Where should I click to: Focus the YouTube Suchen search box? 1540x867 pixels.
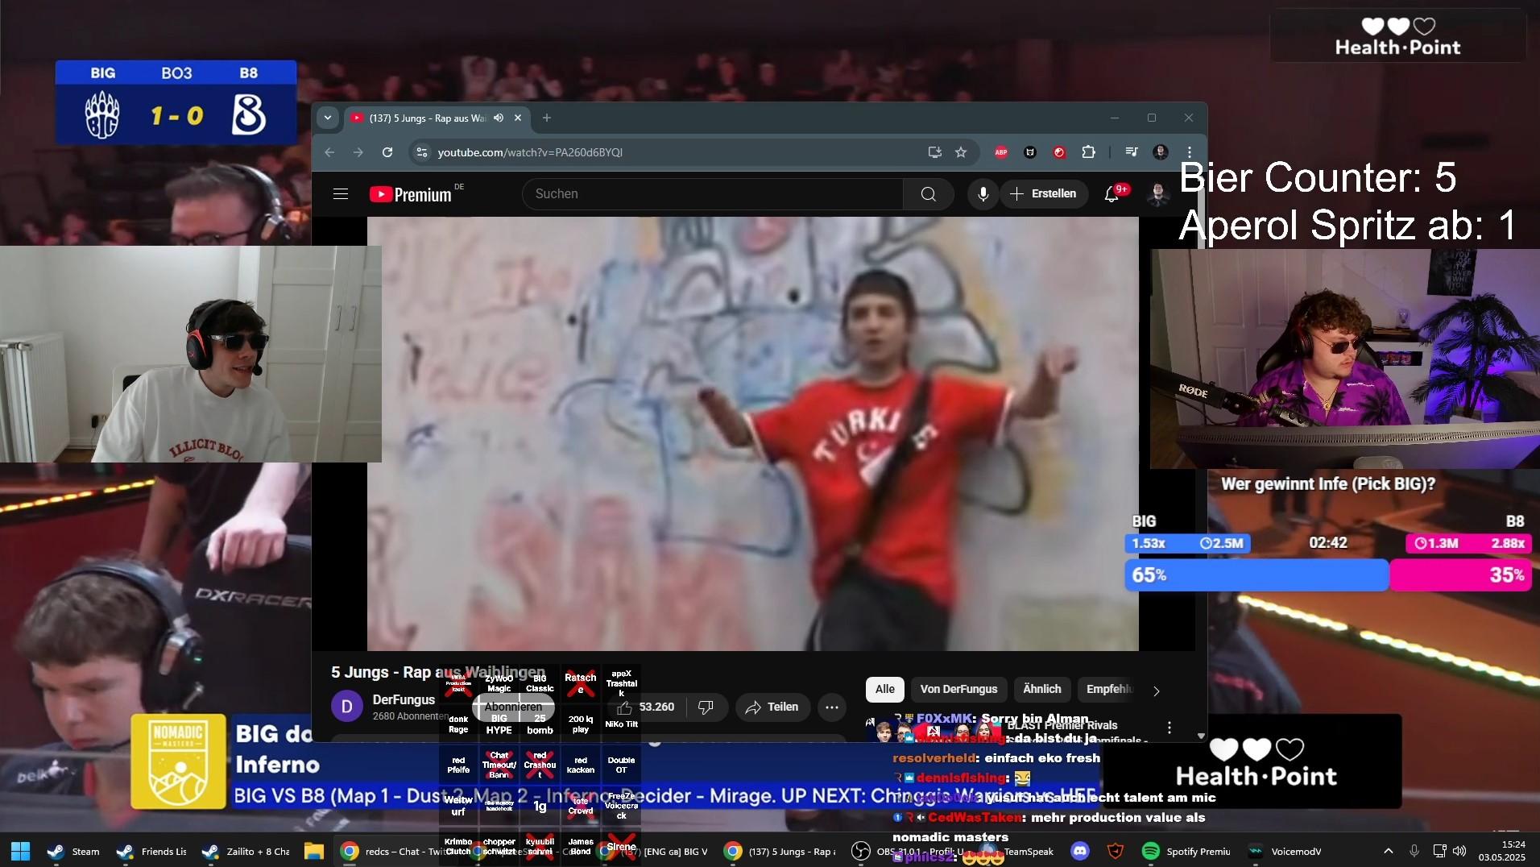713,194
